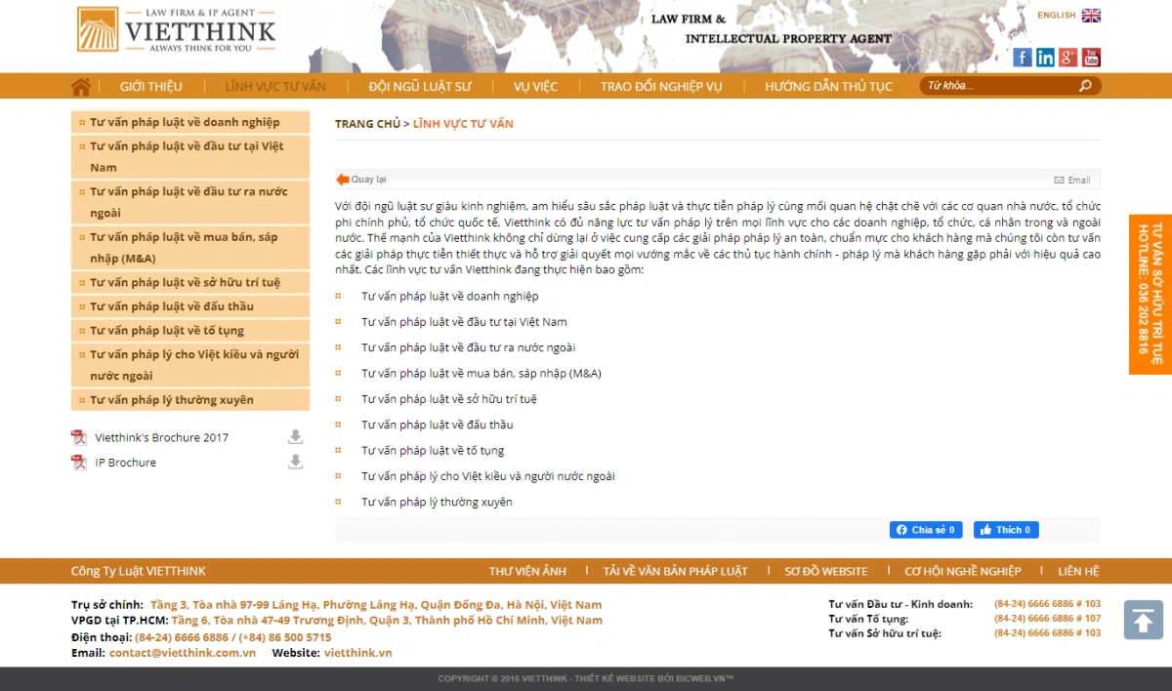Open the Hướng dẫn thủ tục menu
This screenshot has height=691, width=1172.
tap(829, 87)
